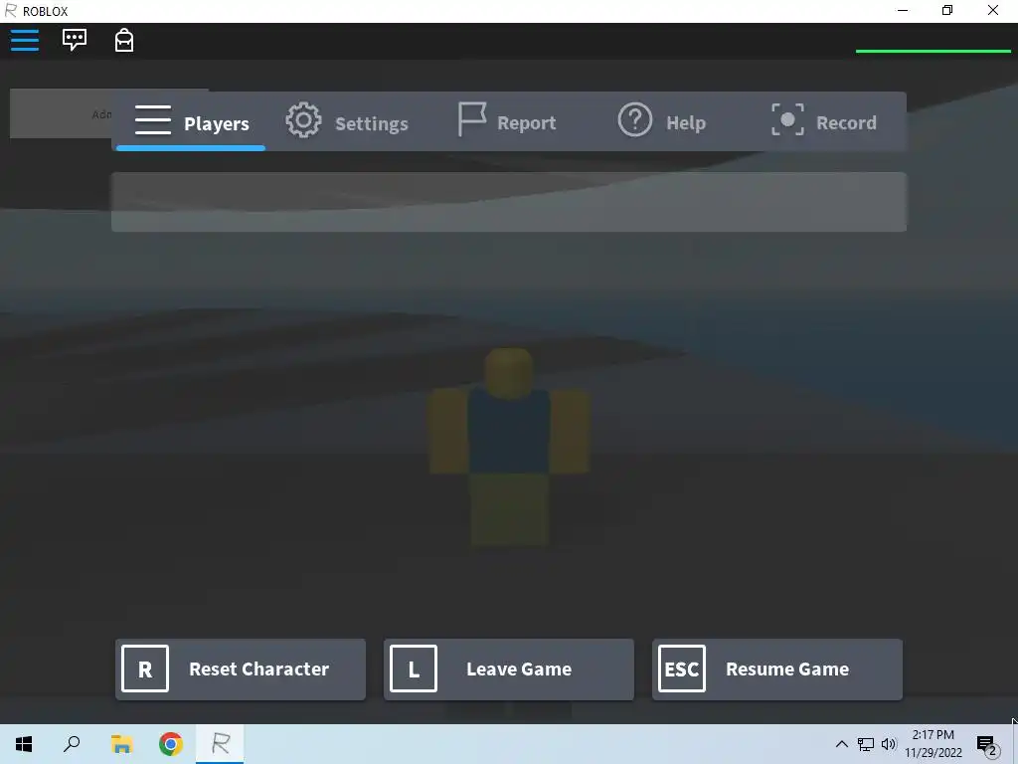Open the notification center icon
This screenshot has width=1018, height=764.
coord(987,745)
